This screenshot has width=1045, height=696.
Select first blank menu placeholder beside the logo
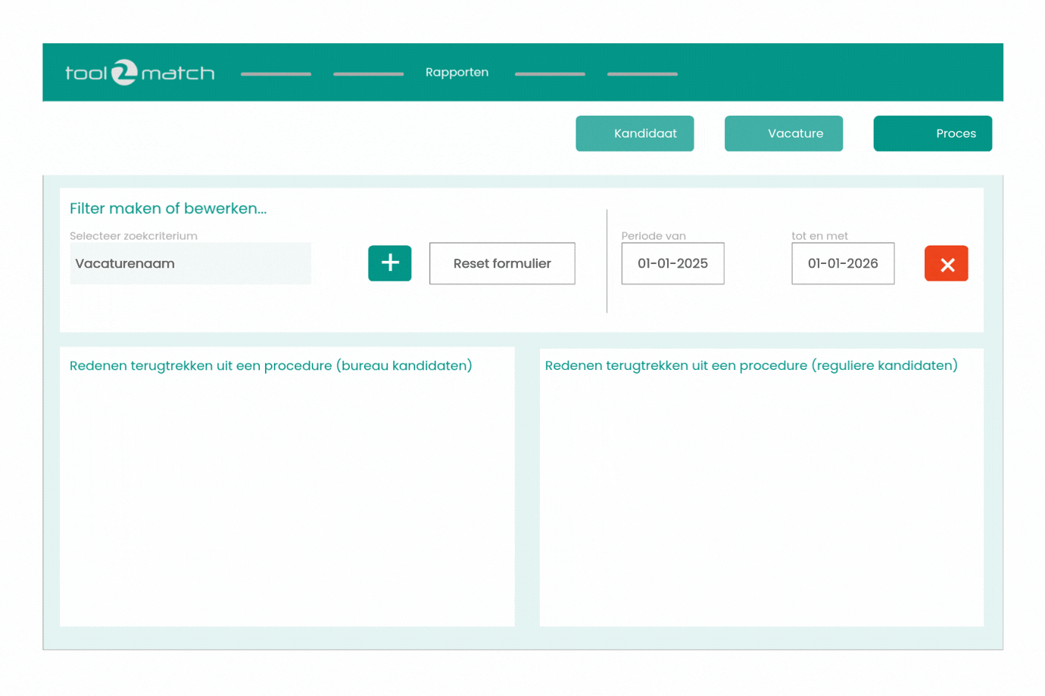click(x=276, y=74)
